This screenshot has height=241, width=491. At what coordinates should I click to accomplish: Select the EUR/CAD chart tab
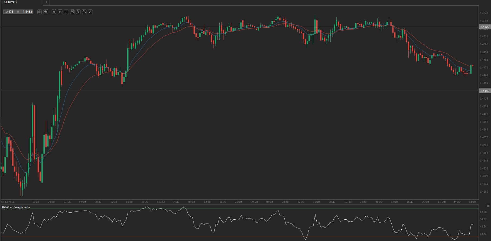pyautogui.click(x=11, y=2)
